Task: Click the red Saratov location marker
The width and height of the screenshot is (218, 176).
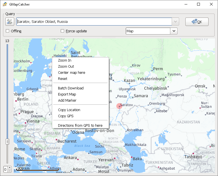Action: click(119, 106)
